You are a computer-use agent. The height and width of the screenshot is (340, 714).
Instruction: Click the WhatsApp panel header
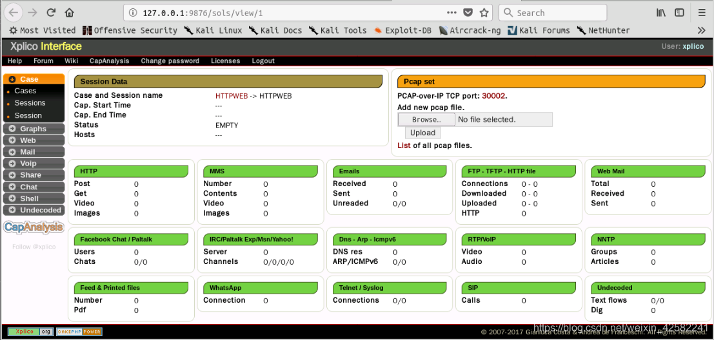[261, 288]
